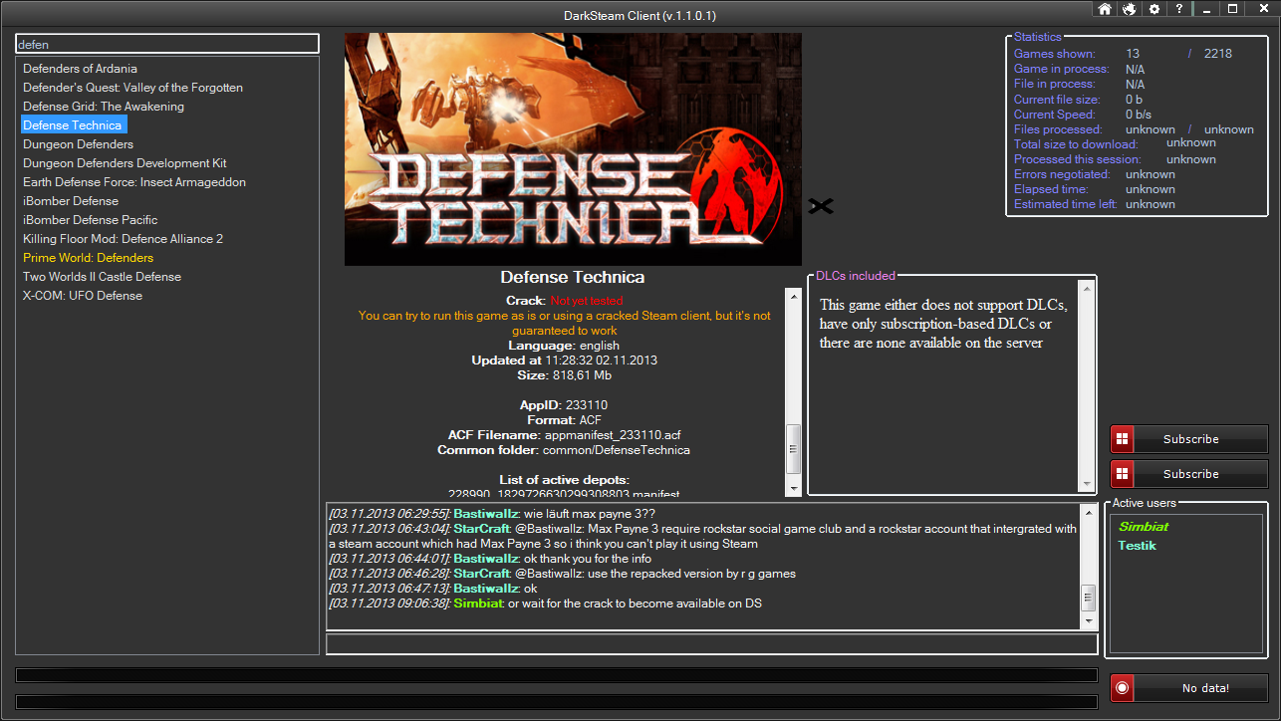Select user Simbiat in Active users
Viewport: 1281px width, 721px height.
pyautogui.click(x=1144, y=527)
